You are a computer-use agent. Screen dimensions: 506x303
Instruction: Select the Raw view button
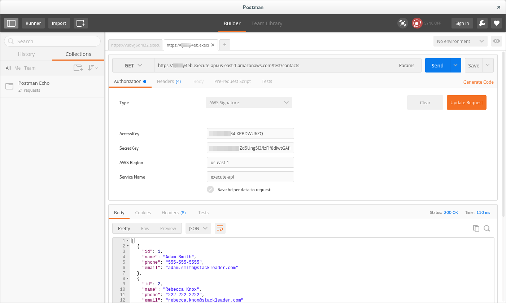[145, 228]
